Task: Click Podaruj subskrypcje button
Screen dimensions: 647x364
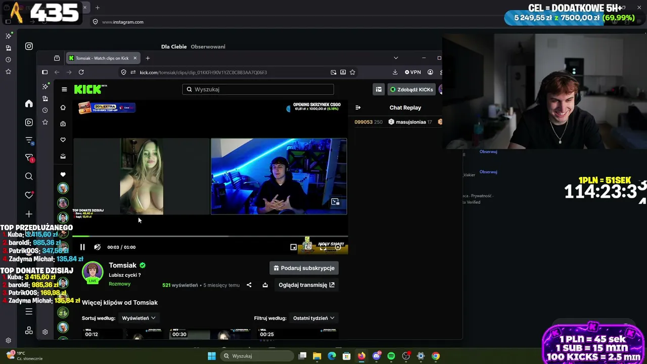Action: (x=304, y=268)
